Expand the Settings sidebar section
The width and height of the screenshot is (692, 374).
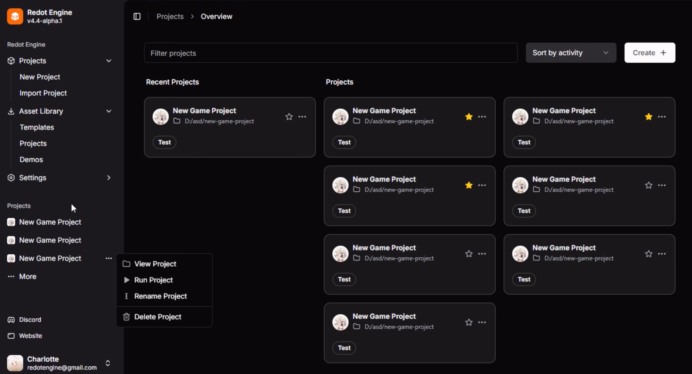click(109, 178)
